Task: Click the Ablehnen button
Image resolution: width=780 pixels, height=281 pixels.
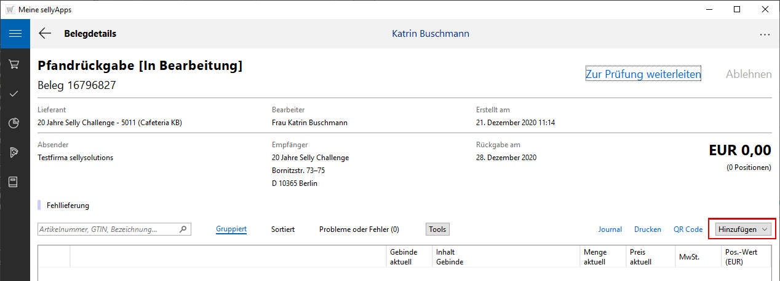Action: coord(749,74)
